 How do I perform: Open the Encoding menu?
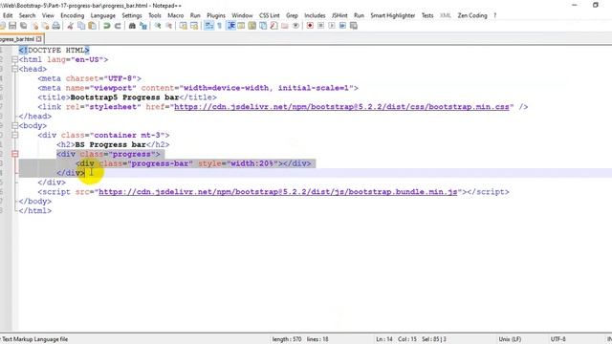(73, 15)
